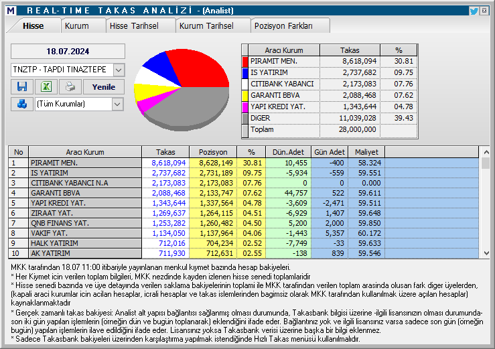Click the red slice of the pie chart
Screen dimensions: 495x349
(x=199, y=68)
